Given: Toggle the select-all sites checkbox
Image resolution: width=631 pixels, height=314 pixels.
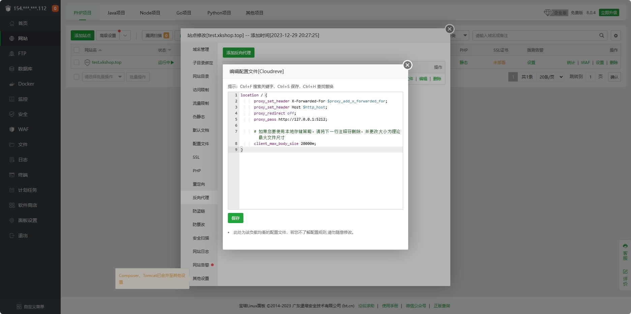Looking at the screenshot, I should (x=77, y=50).
